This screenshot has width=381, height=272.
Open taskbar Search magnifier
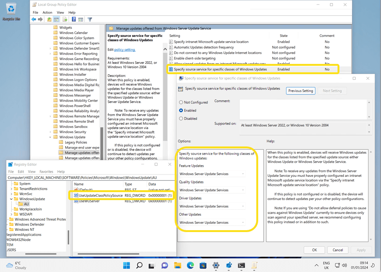(139, 266)
